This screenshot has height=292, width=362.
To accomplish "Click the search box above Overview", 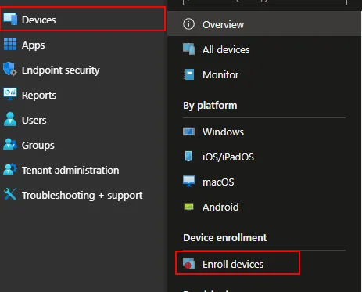I will tap(265, 2).
